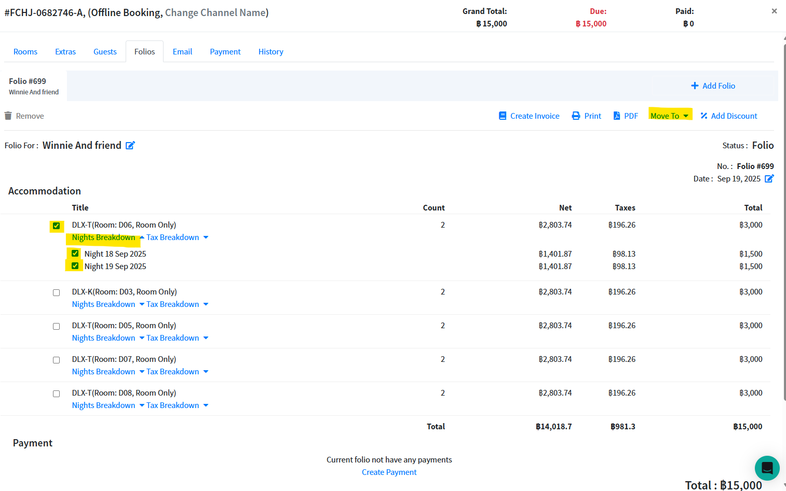Open the Guests tab
Screen dimensions: 786x491
tap(105, 52)
